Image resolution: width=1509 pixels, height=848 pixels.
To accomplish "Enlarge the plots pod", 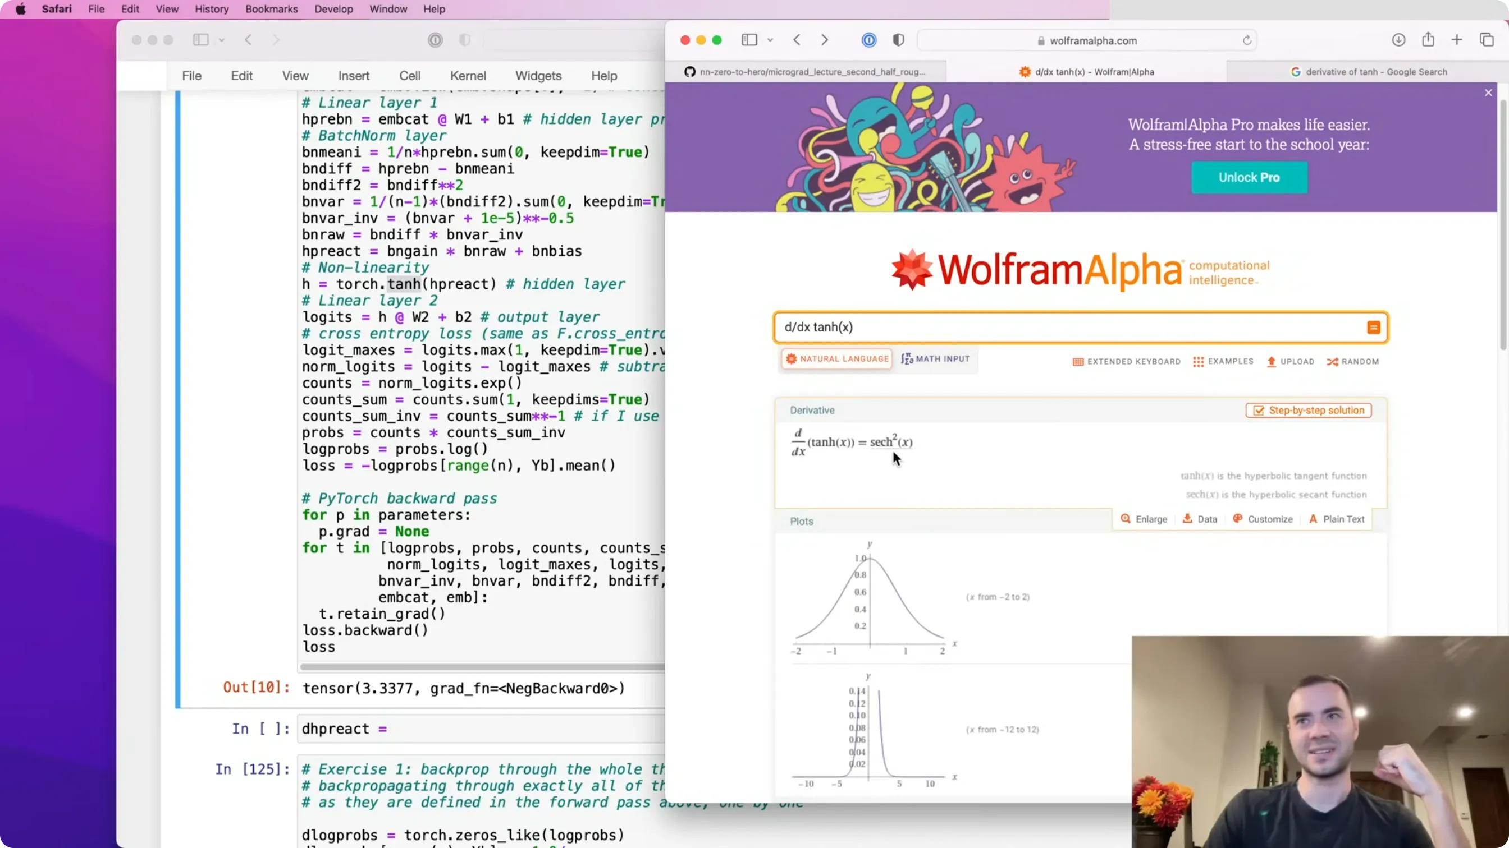I will (1144, 519).
